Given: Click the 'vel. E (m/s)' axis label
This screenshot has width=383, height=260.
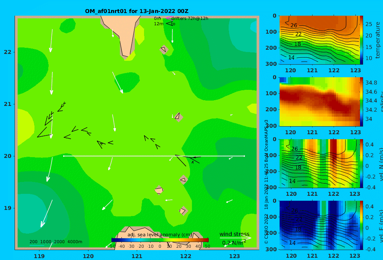Looking at the screenshot, I should [x=381, y=226].
